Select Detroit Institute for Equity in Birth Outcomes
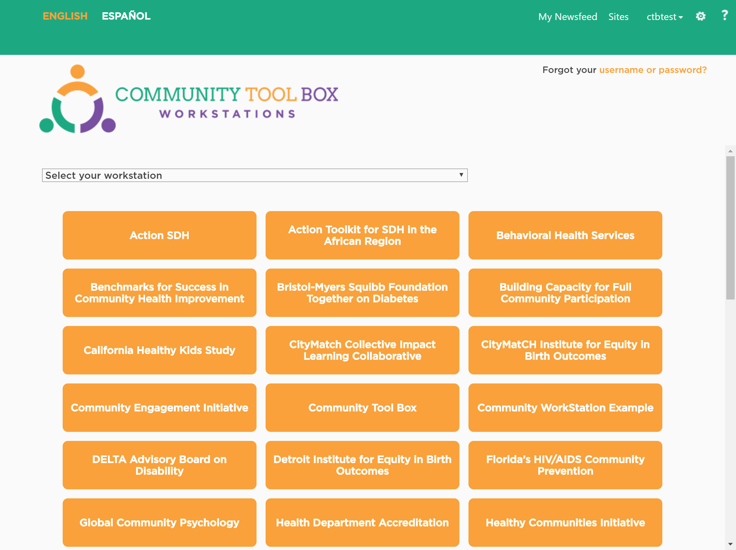Viewport: 736px width, 550px height. pyautogui.click(x=362, y=465)
